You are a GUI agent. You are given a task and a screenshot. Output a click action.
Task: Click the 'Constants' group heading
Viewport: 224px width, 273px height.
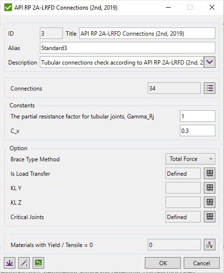click(22, 105)
